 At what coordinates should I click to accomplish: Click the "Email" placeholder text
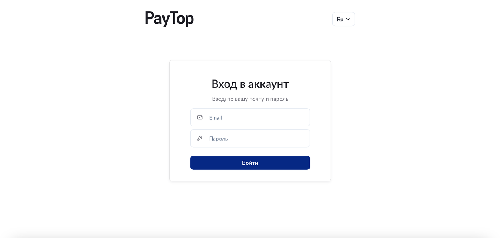(215, 118)
